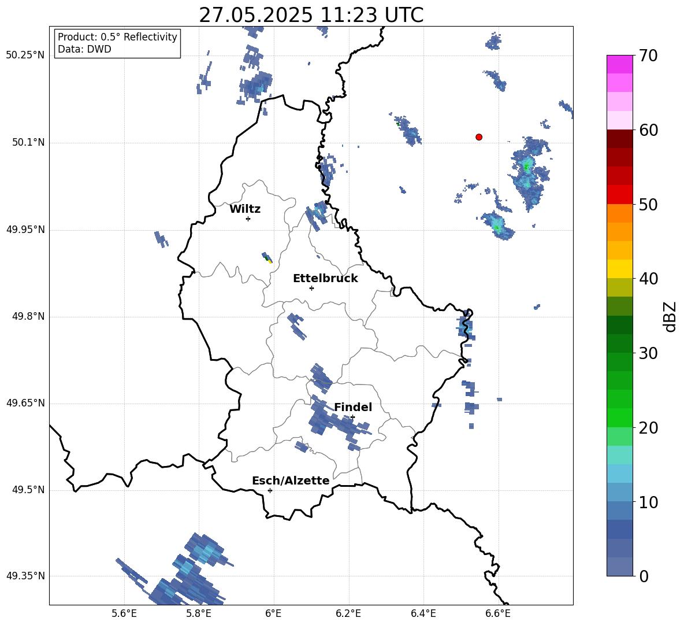
Task: Click the Wiltz city label
Action: point(245,209)
